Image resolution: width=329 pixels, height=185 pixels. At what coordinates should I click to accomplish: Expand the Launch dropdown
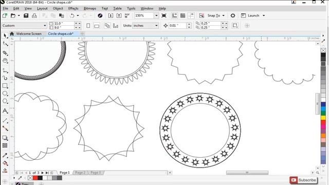coord(264,15)
